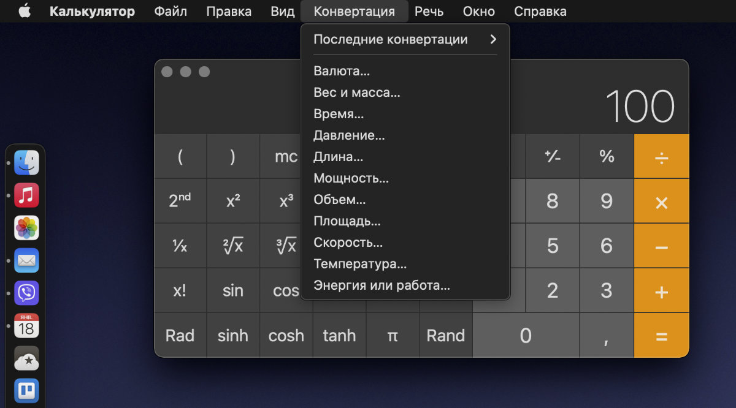Expand Последние конвертации submenu

click(405, 40)
